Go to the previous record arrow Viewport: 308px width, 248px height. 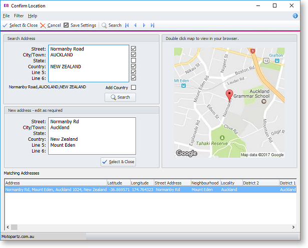coord(135,25)
